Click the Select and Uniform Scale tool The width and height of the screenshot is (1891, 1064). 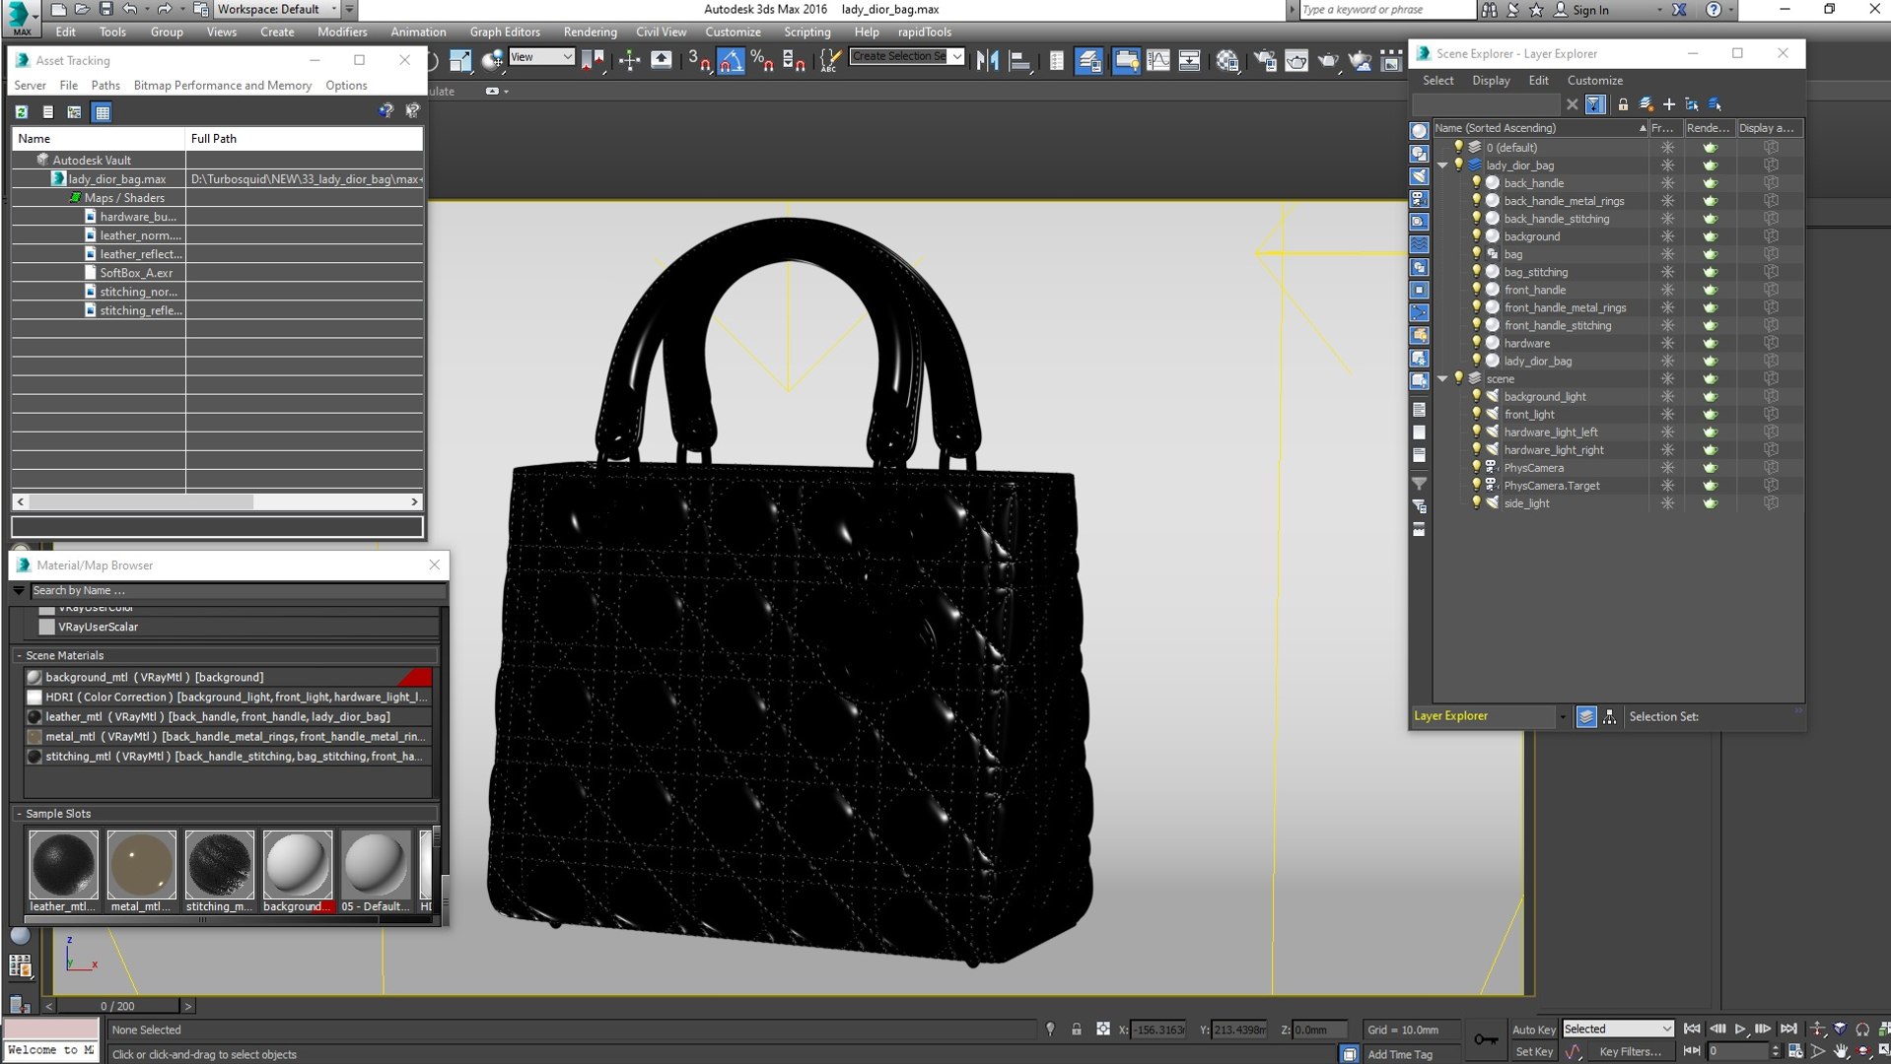[x=460, y=61]
